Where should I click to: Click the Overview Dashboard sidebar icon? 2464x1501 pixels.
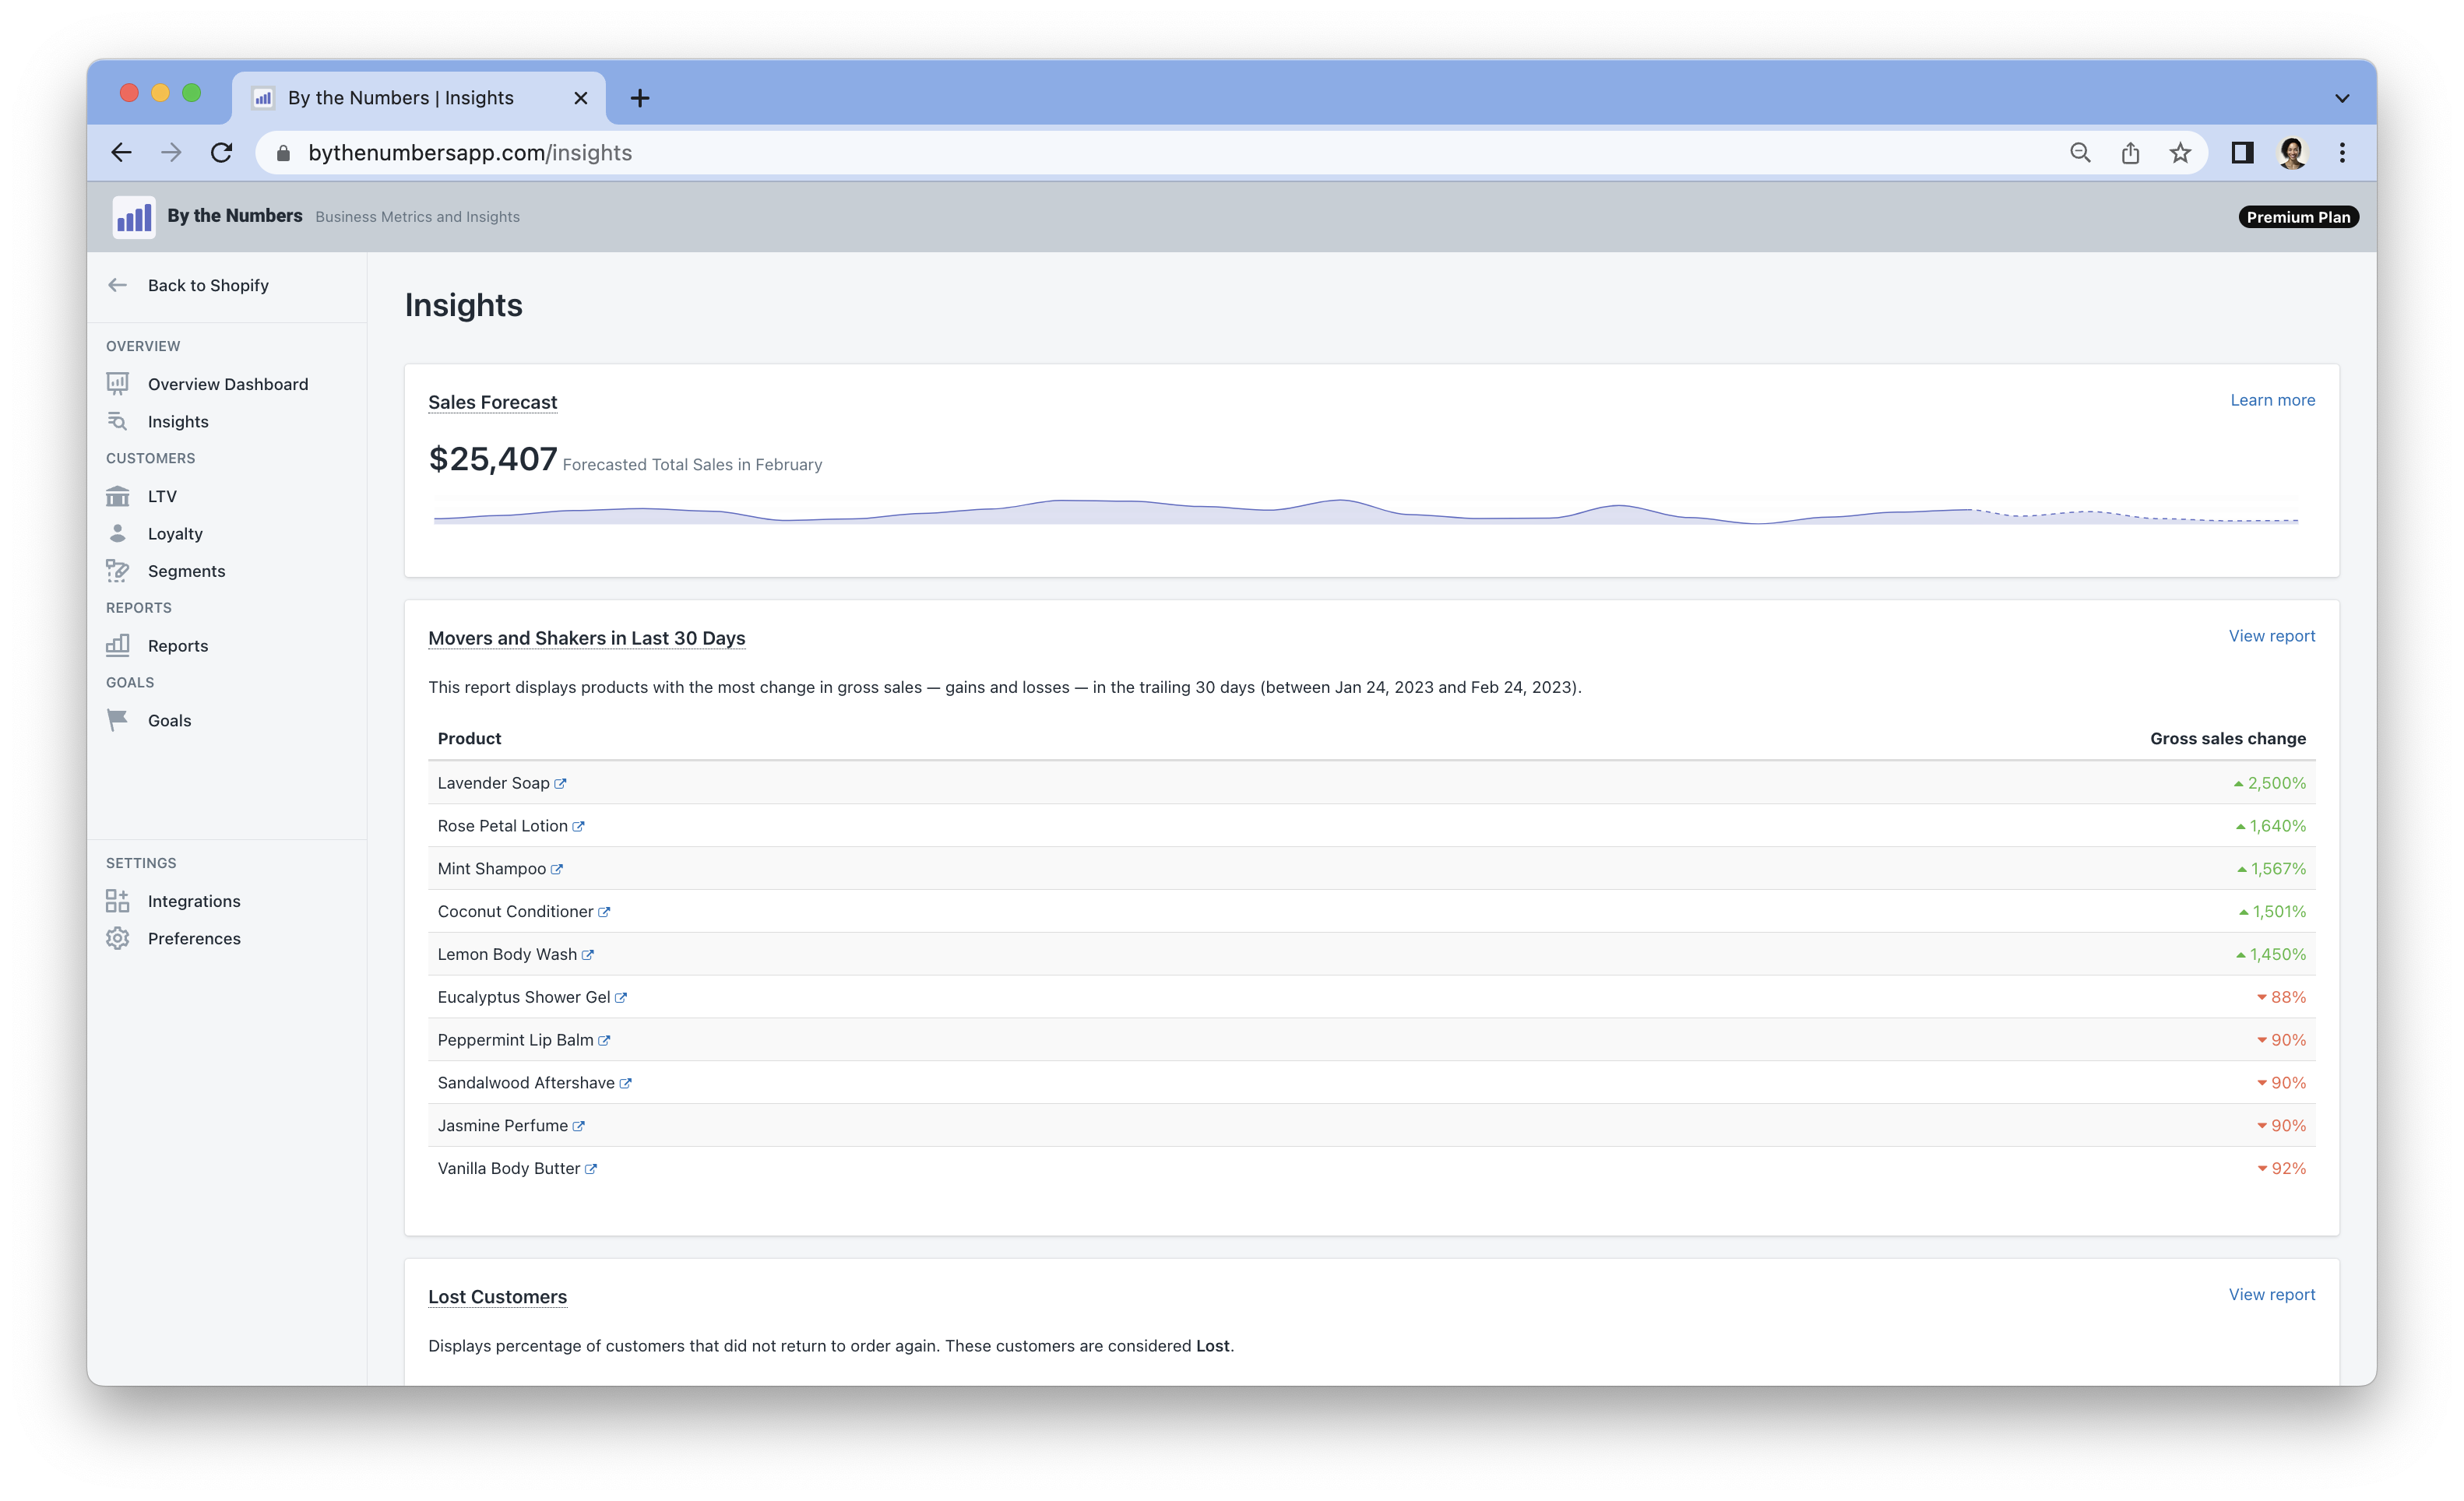[x=118, y=384]
